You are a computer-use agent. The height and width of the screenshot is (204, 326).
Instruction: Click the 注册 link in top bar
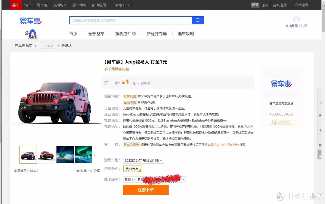pyautogui.click(x=265, y=5)
